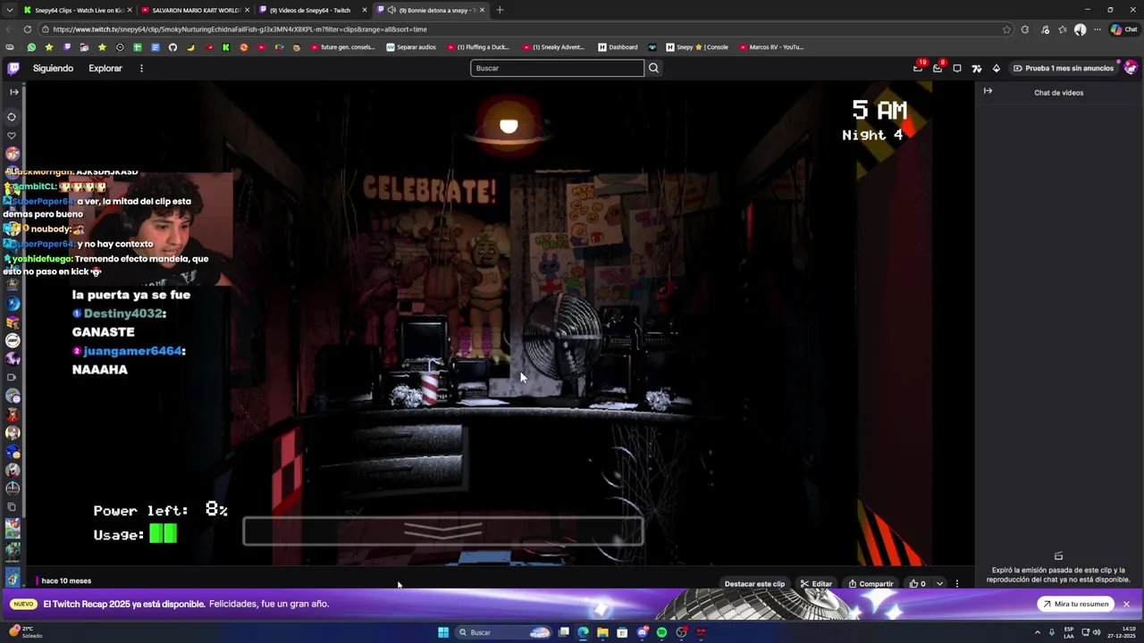Open the Siguiendo navigation item
The image size is (1144, 643).
(53, 68)
